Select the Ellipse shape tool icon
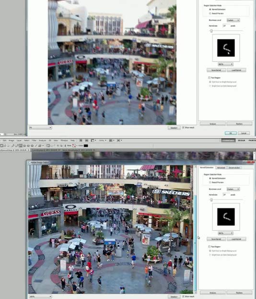This screenshot has width=256, height=299. point(28,146)
